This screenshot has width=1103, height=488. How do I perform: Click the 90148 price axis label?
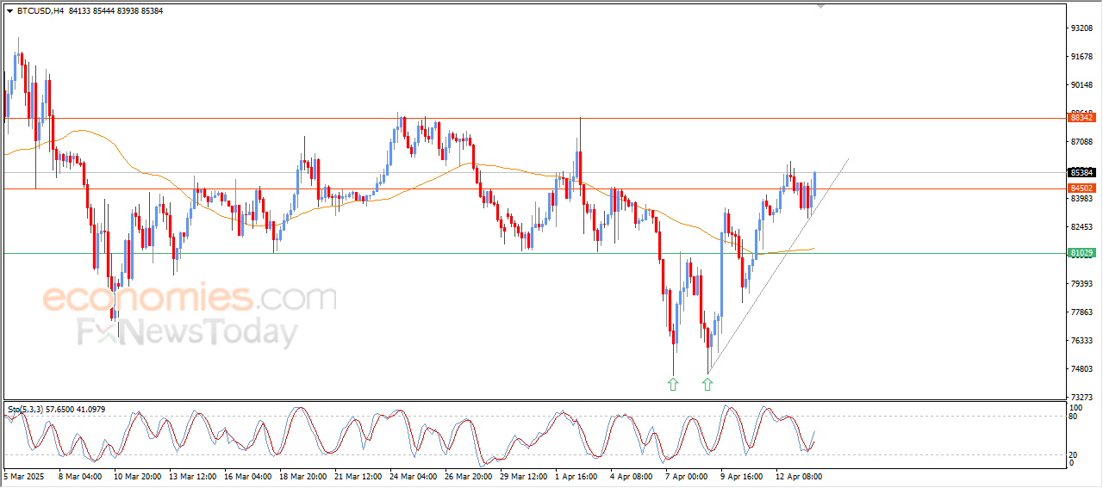1081,85
